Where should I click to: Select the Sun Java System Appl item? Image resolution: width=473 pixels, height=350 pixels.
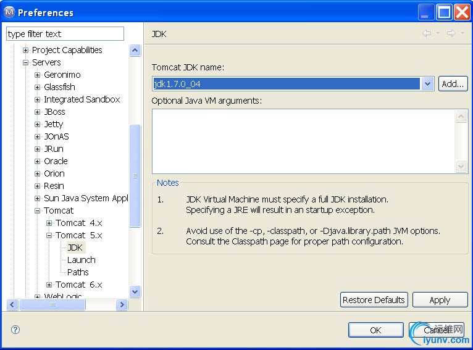(x=86, y=198)
